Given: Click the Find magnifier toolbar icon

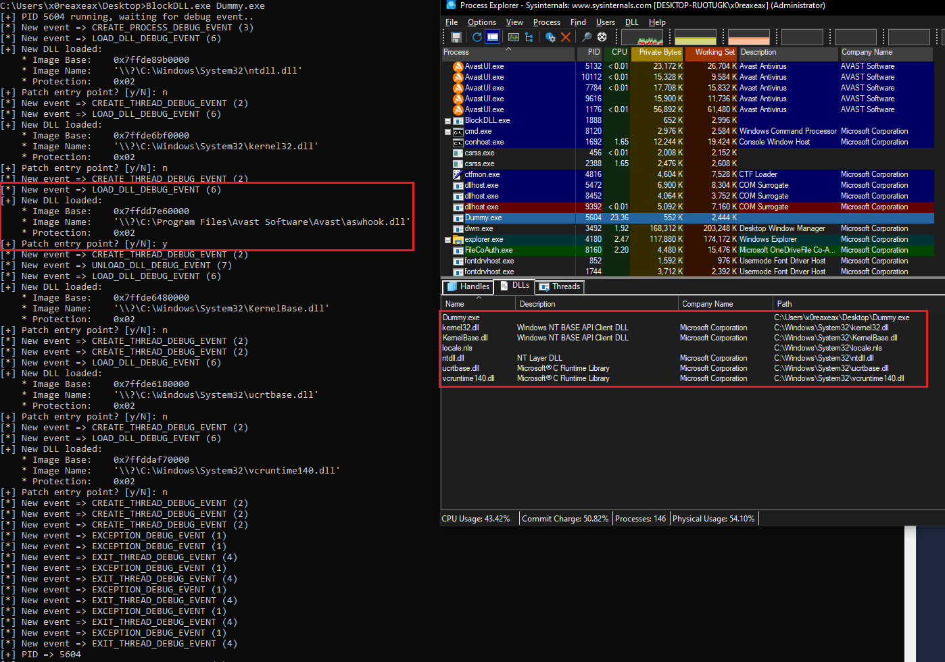Looking at the screenshot, I should (x=587, y=37).
